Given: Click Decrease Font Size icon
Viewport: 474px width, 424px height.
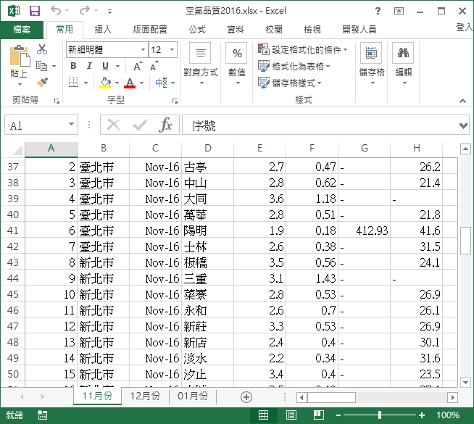Looking at the screenshot, I should coord(154,66).
